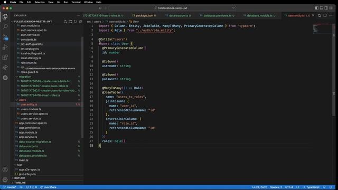The height and width of the screenshot is (190, 338).
Task: Click the User class breadcrumb
Action: tap(134, 22)
